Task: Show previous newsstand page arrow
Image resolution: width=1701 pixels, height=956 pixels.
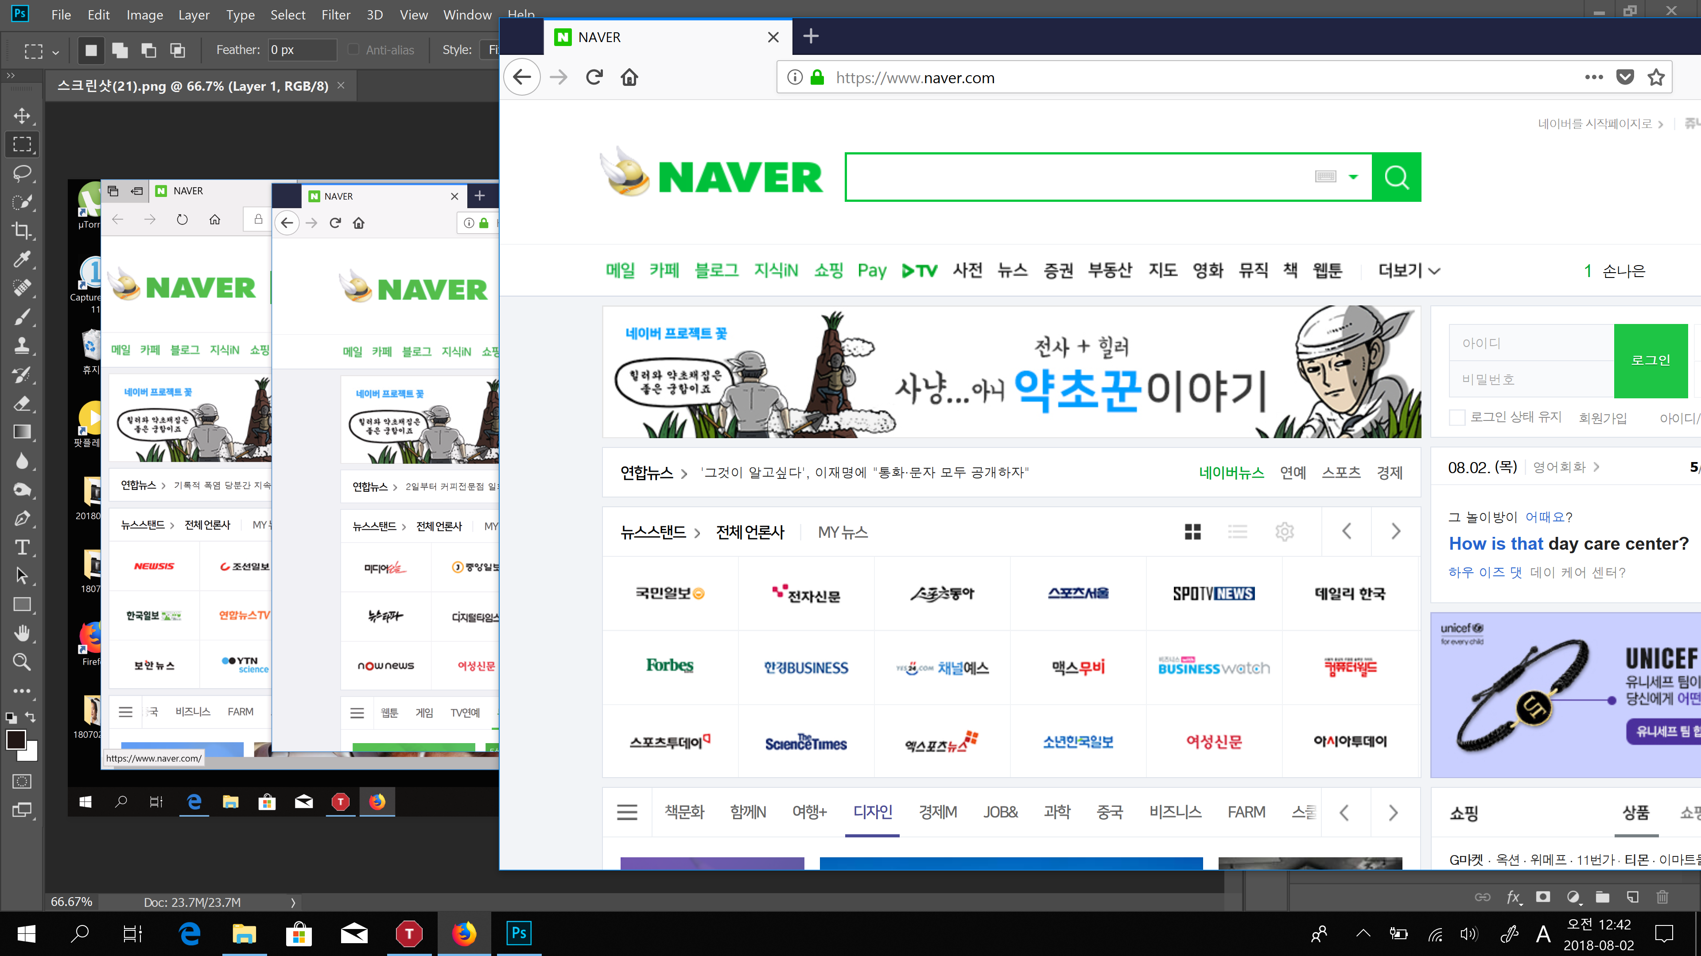Action: tap(1347, 531)
